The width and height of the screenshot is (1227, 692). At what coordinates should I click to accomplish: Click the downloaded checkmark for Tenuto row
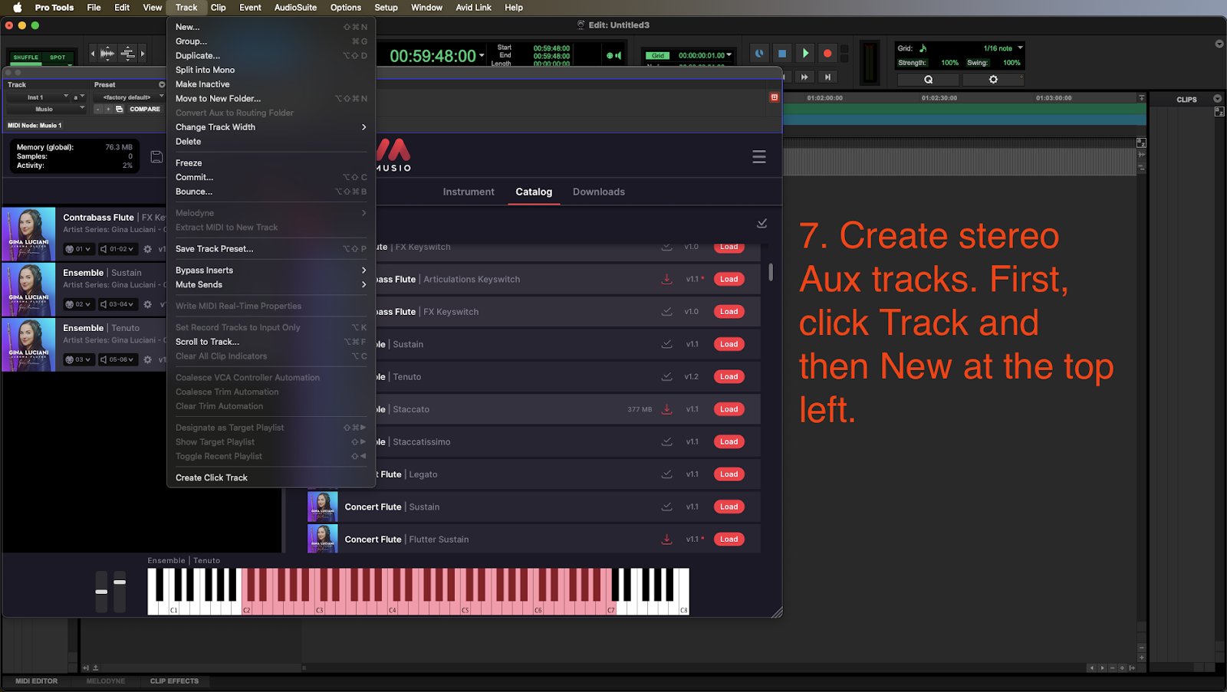point(667,376)
